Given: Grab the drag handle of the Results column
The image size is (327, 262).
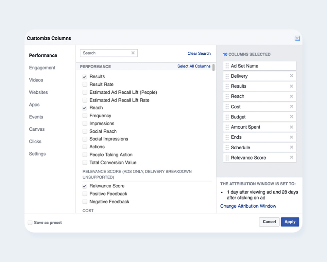Looking at the screenshot, I should [x=227, y=86].
